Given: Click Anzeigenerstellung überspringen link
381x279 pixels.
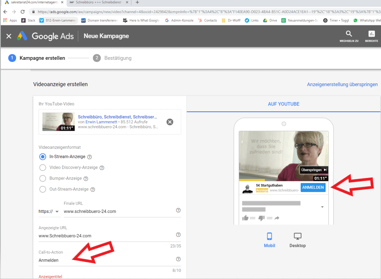Looking at the screenshot, I should [342, 84].
